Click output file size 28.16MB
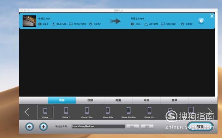Screen dimensions: 222x138 pyautogui.click(x=154, y=24)
